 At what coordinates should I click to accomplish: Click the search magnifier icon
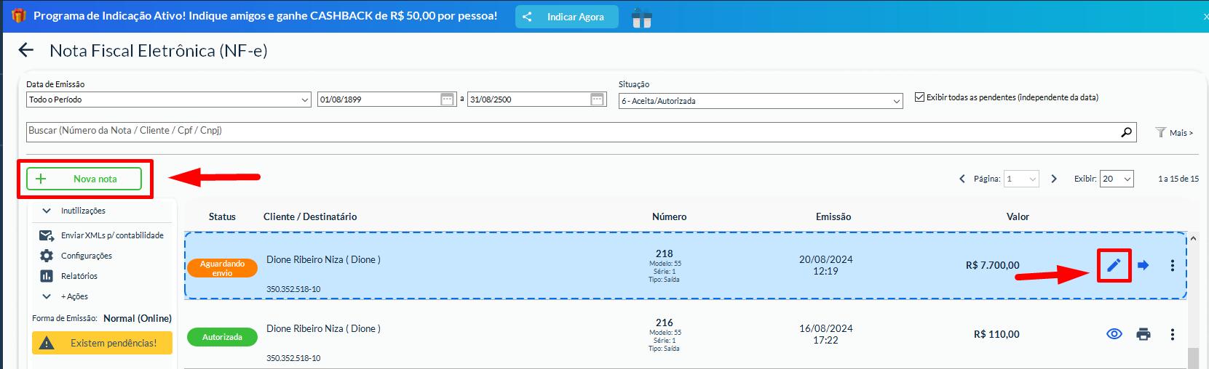1126,131
